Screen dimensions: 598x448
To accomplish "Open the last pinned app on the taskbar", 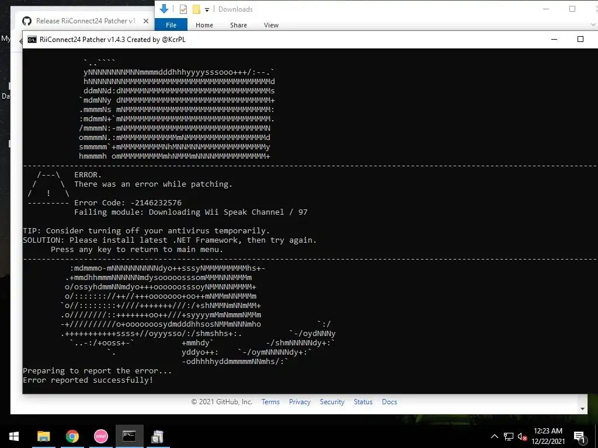I will point(158,436).
